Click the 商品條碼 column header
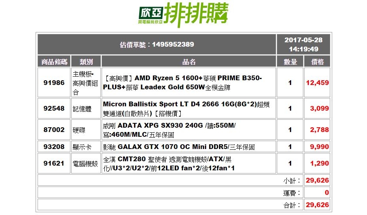 coord(54,62)
